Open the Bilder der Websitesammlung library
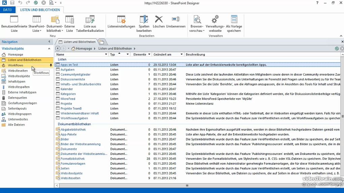This screenshot has height=193, width=344. pyautogui.click(x=81, y=144)
